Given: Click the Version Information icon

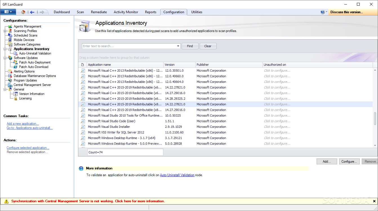Looking at the screenshot, I should click(15, 94).
